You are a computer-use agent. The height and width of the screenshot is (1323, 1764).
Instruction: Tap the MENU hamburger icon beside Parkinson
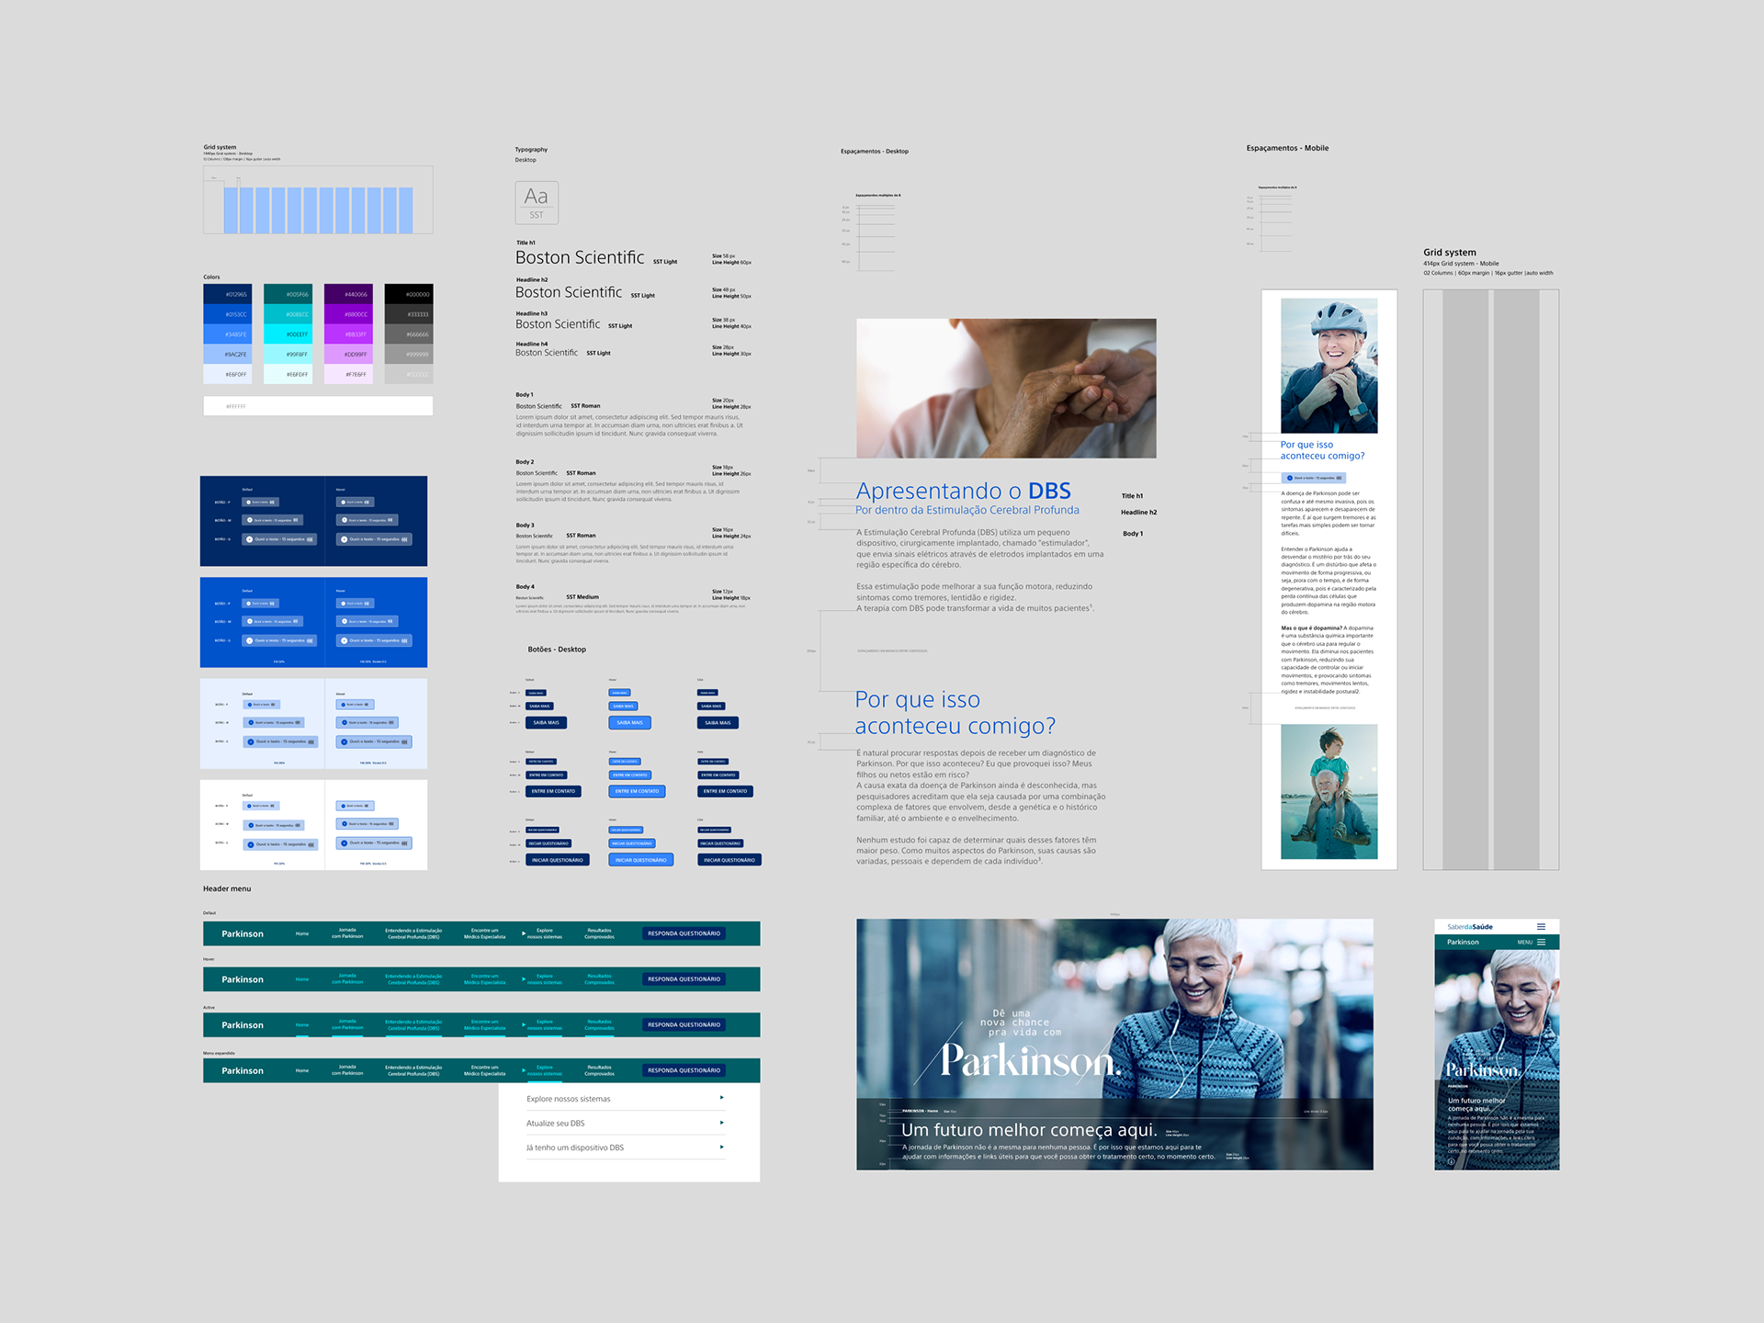point(1541,942)
